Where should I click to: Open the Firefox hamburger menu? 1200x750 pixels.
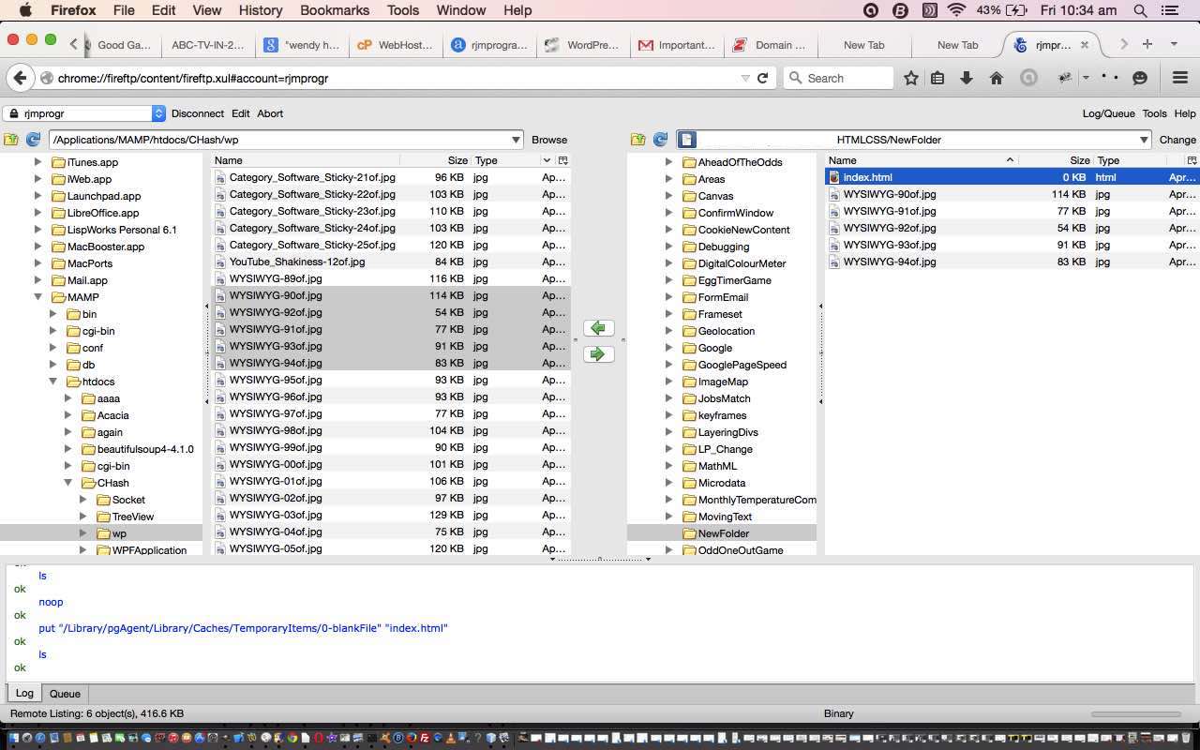1180,78
